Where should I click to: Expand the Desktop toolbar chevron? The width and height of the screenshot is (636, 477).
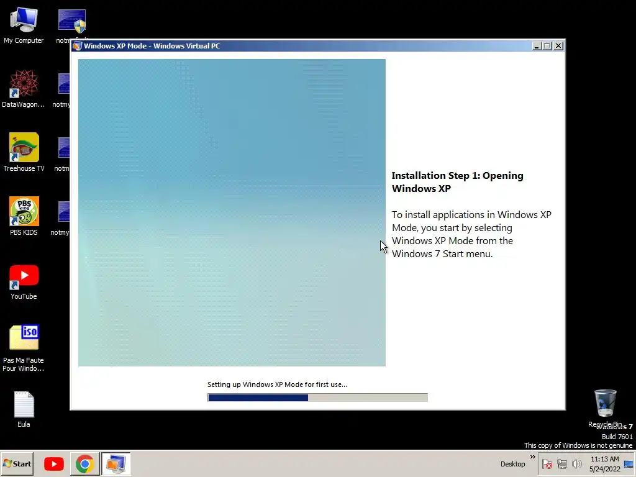pos(532,457)
